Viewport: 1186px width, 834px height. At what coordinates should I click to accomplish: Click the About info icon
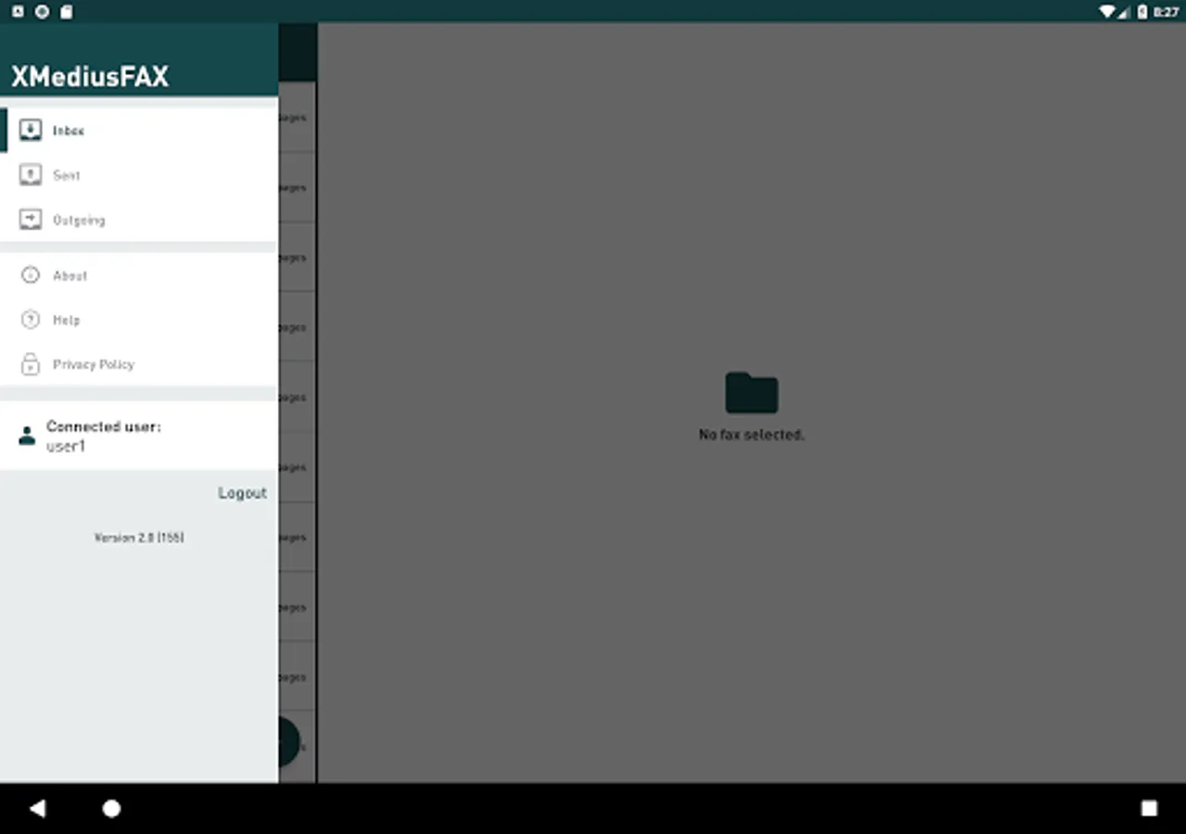coord(31,275)
